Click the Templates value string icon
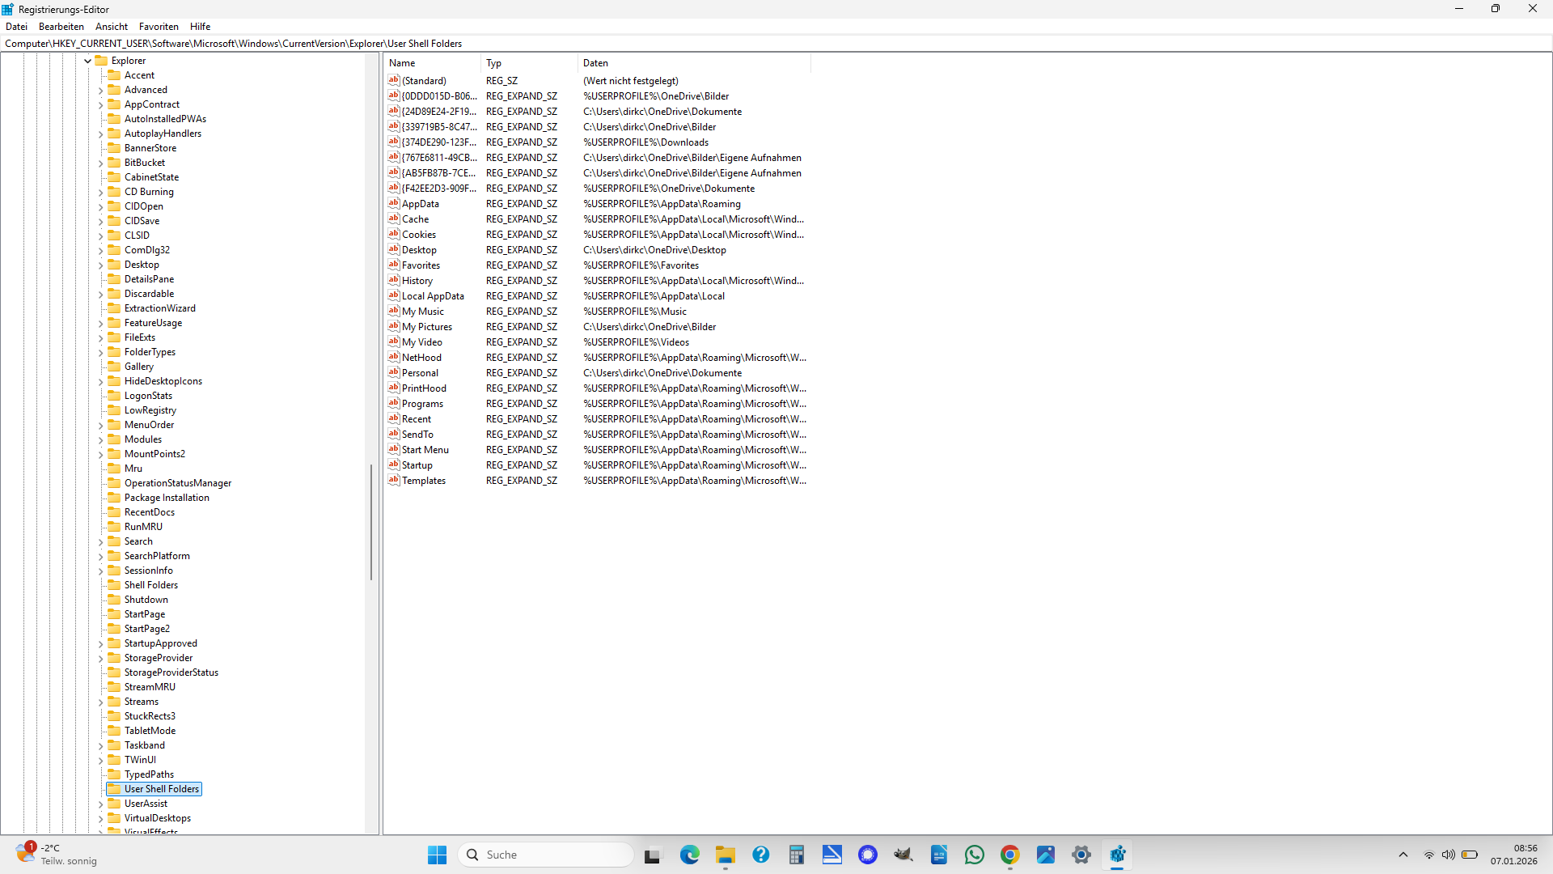 [394, 480]
